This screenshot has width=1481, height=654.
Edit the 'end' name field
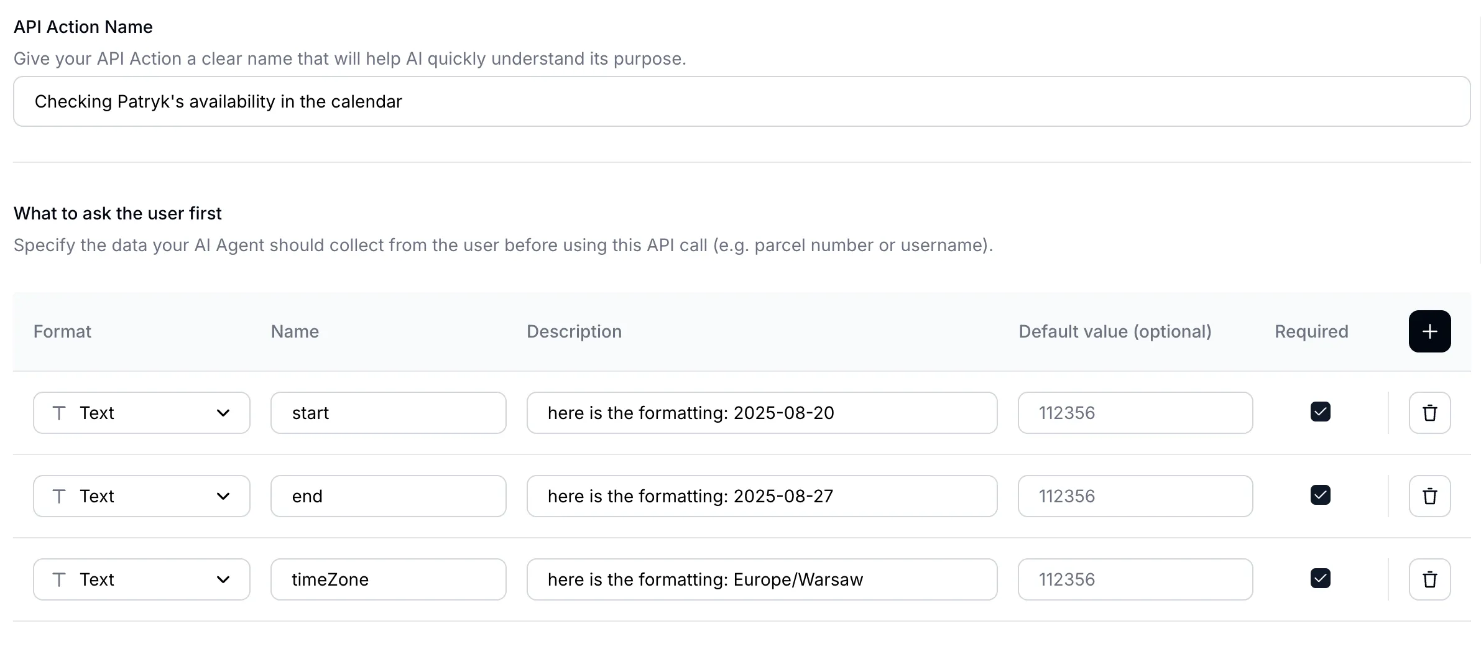(x=388, y=496)
